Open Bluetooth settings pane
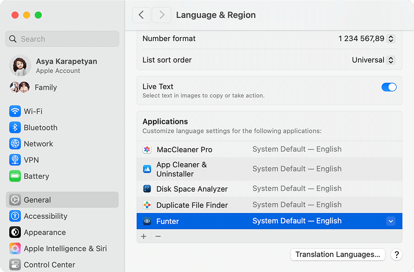The width and height of the screenshot is (414, 272). (63, 127)
